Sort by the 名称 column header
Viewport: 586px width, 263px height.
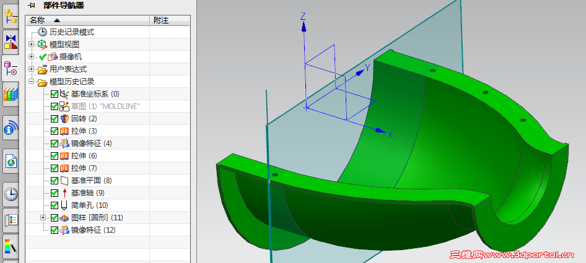[87, 20]
